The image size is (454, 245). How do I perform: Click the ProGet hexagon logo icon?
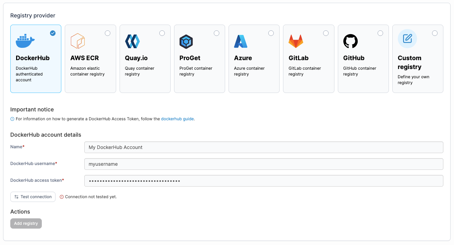point(186,41)
